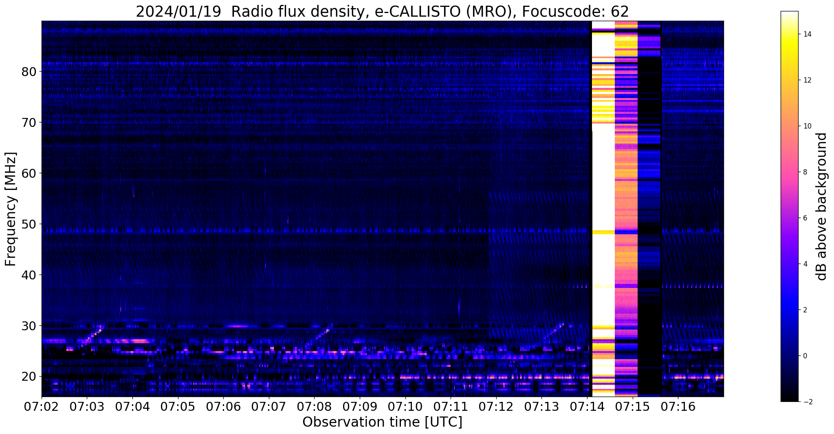This screenshot has height=434, width=834.
Task: Click the pink-orange band at 07:15
Action: (x=626, y=209)
